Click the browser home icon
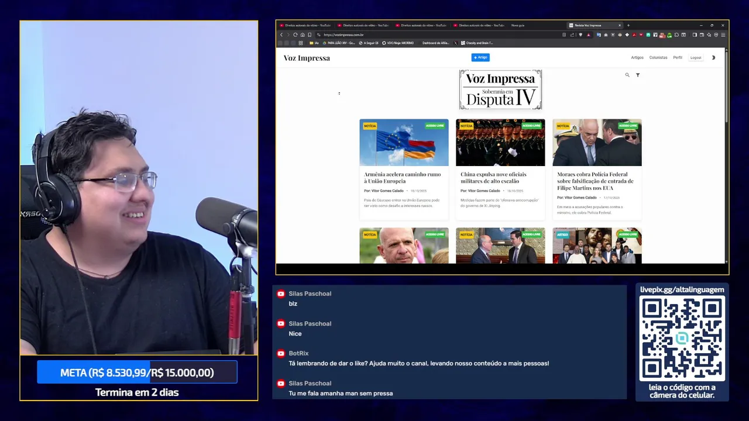Image resolution: width=749 pixels, height=421 pixels. pyautogui.click(x=302, y=35)
